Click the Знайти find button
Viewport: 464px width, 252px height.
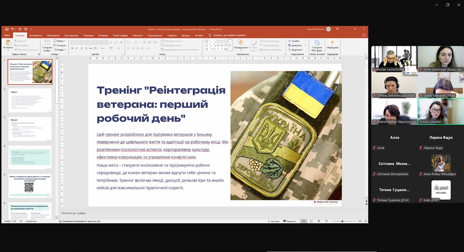(294, 41)
